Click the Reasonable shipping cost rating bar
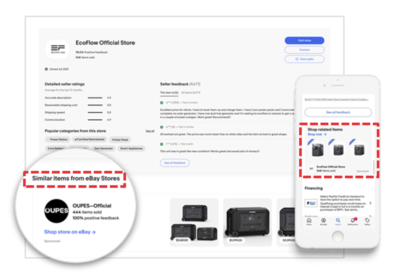Screen dimensions: 406x277 [95, 105]
